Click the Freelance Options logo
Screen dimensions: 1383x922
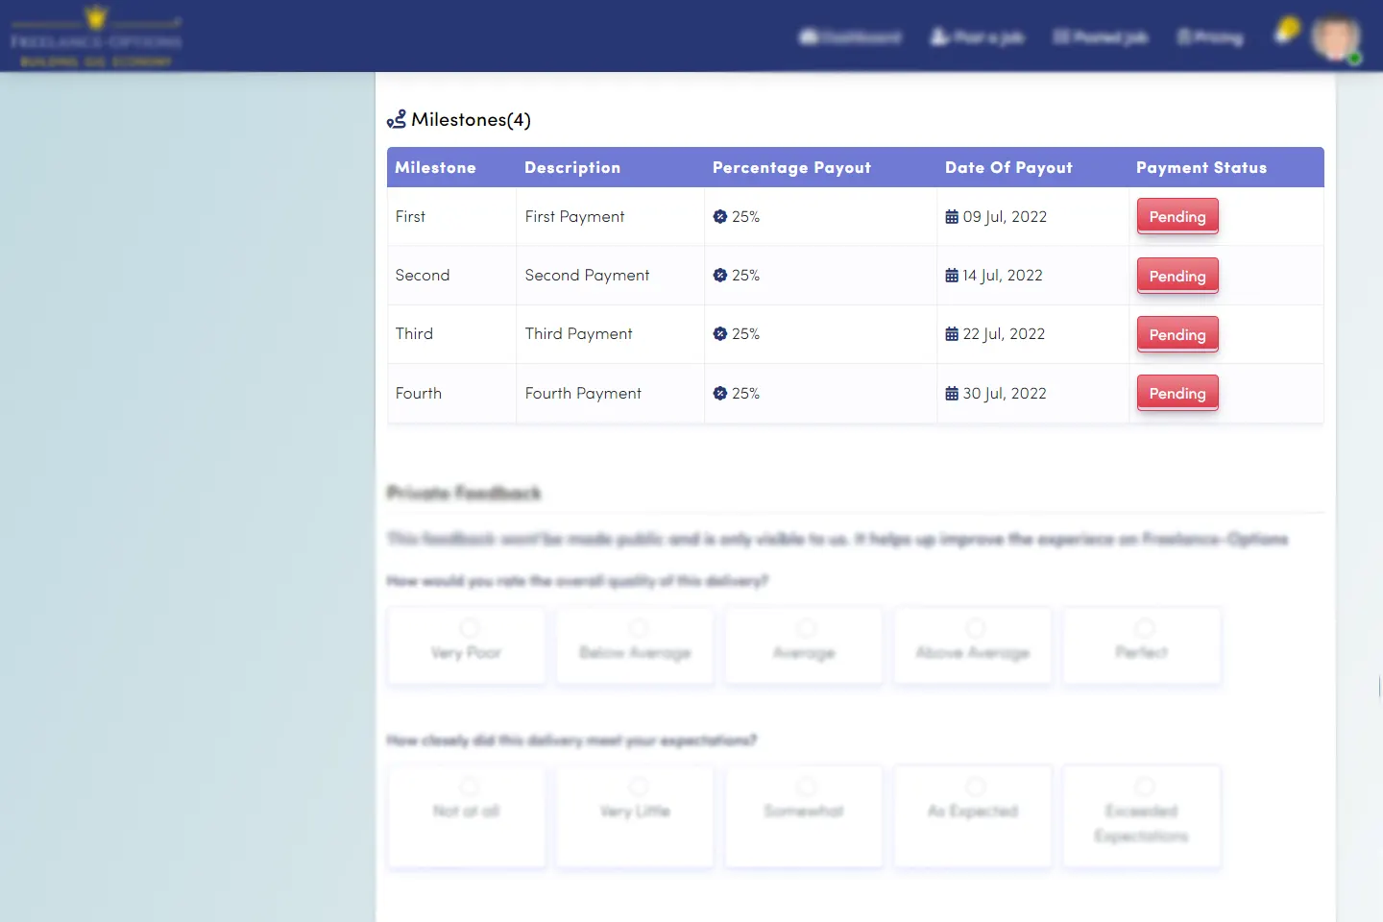[96, 38]
